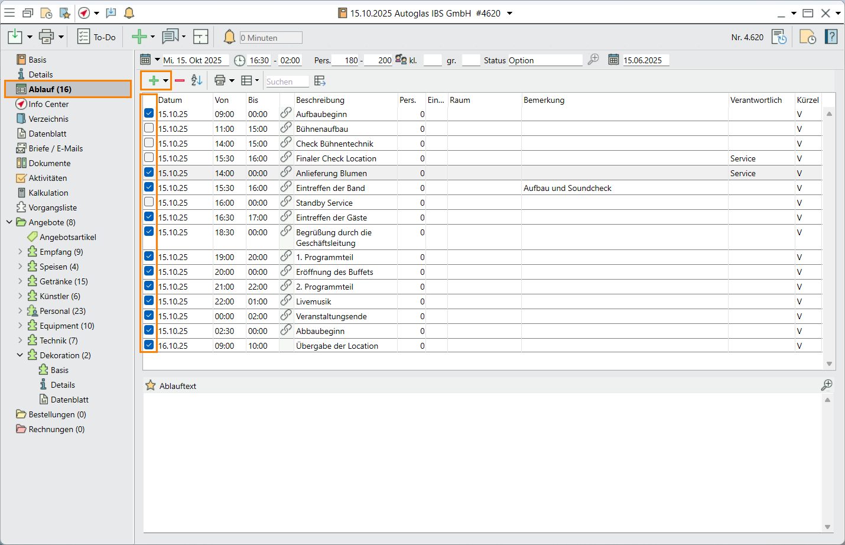Click into the Suchen search field
Viewport: 845px width, 545px height.
point(286,82)
